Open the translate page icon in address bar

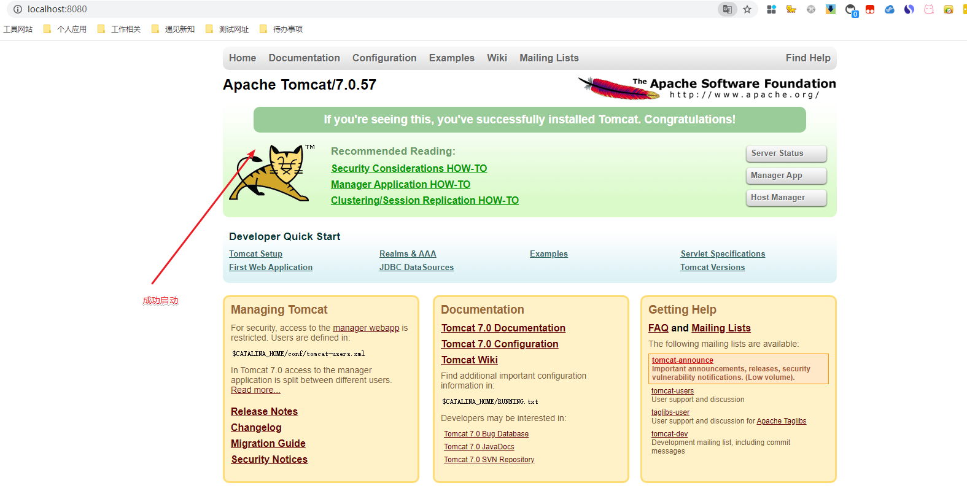[728, 9]
